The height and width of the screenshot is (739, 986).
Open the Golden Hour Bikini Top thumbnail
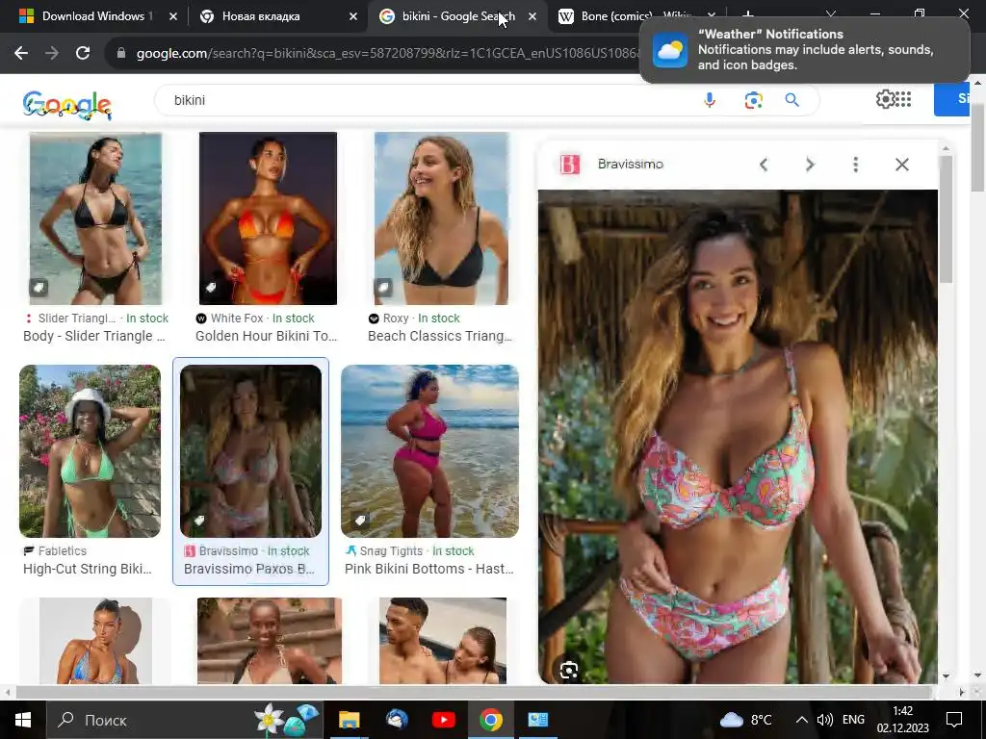click(268, 218)
